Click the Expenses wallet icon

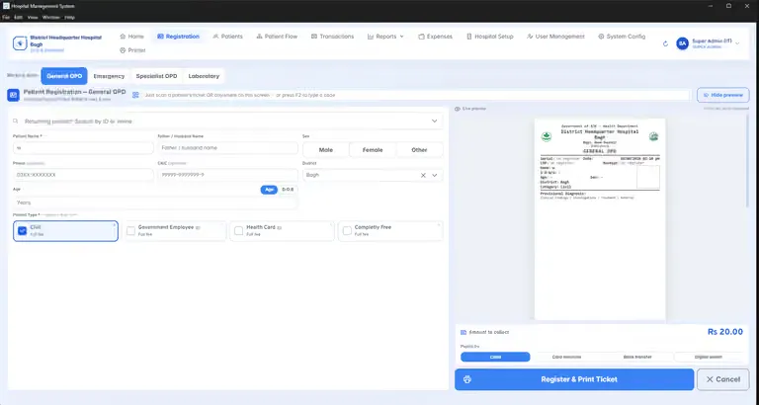click(421, 37)
